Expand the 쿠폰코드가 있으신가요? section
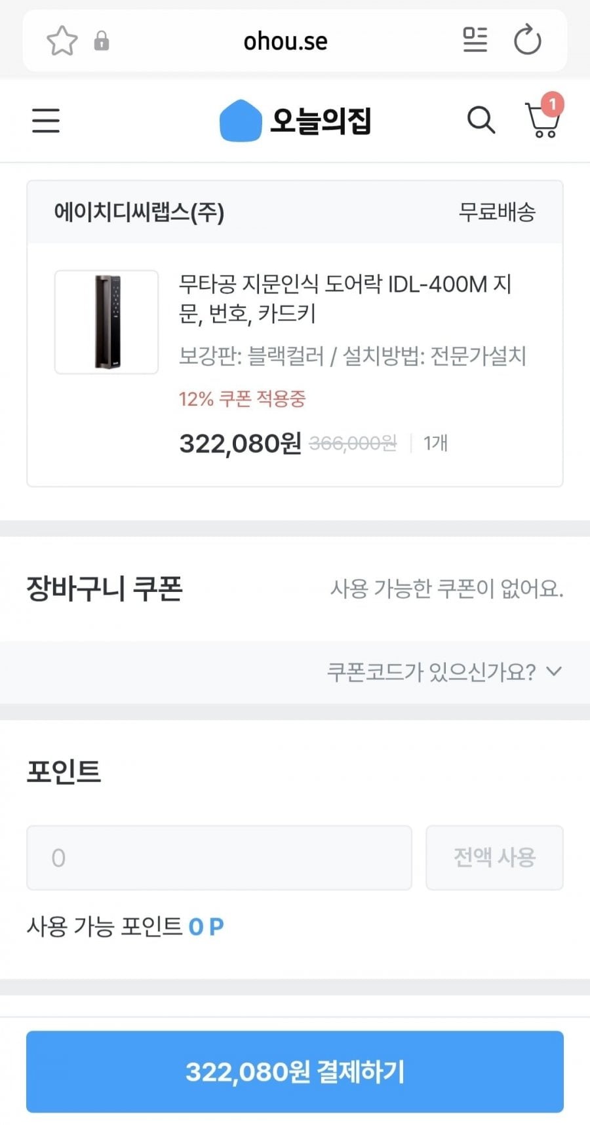590x1125 pixels. [444, 672]
